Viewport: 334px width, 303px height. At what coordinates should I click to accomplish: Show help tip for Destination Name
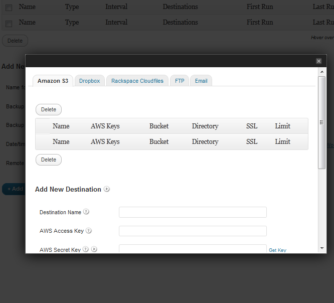click(x=86, y=212)
